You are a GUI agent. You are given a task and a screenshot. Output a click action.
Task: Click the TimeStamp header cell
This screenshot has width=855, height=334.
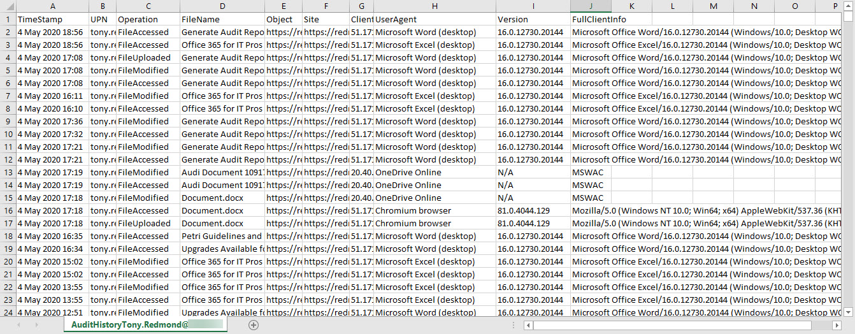tap(52, 19)
